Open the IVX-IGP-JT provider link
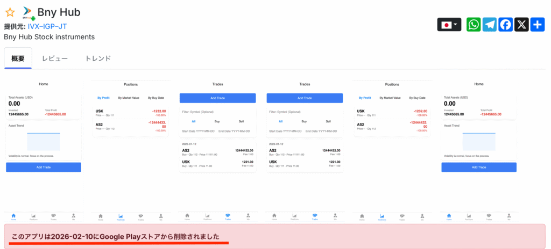This screenshot has width=551, height=249. click(x=47, y=26)
